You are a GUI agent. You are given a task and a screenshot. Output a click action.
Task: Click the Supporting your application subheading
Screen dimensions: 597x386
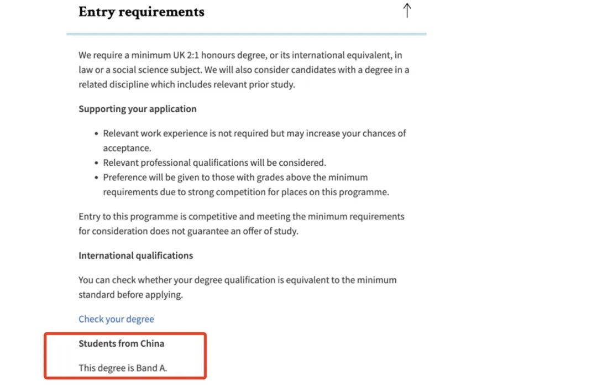[x=138, y=109]
